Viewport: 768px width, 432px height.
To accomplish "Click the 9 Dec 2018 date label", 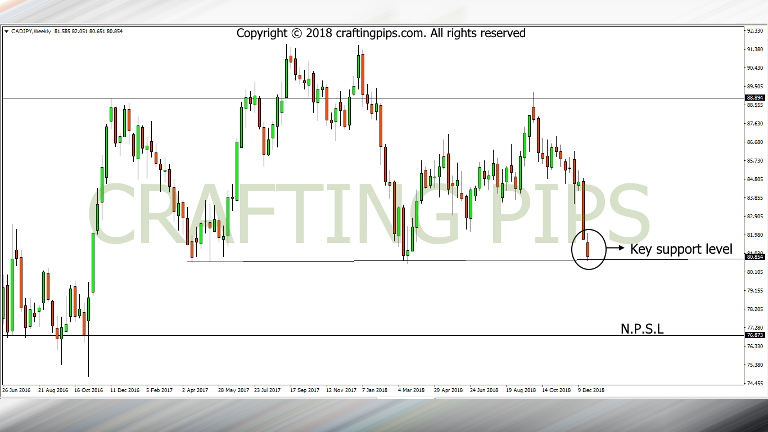I will 591,390.
